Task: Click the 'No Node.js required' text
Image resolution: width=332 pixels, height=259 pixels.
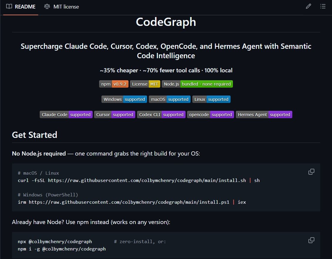Action: (39, 153)
